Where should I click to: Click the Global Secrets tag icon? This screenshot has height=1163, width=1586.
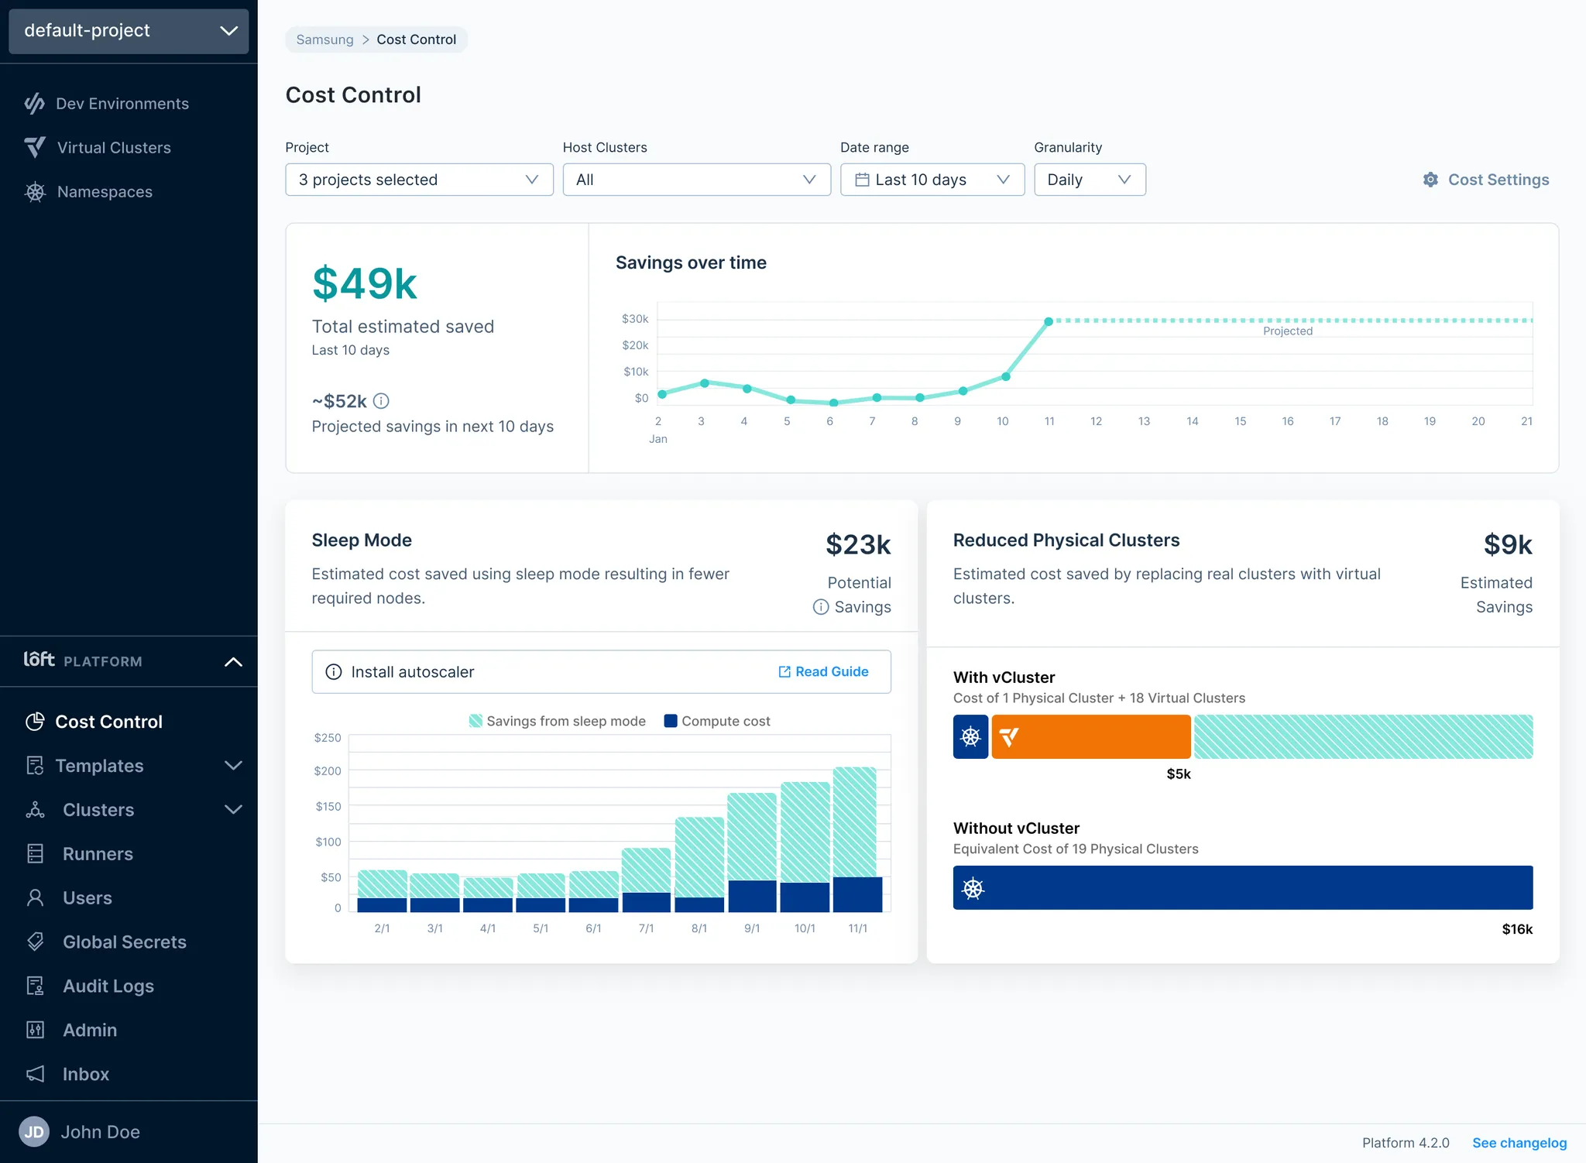(35, 942)
